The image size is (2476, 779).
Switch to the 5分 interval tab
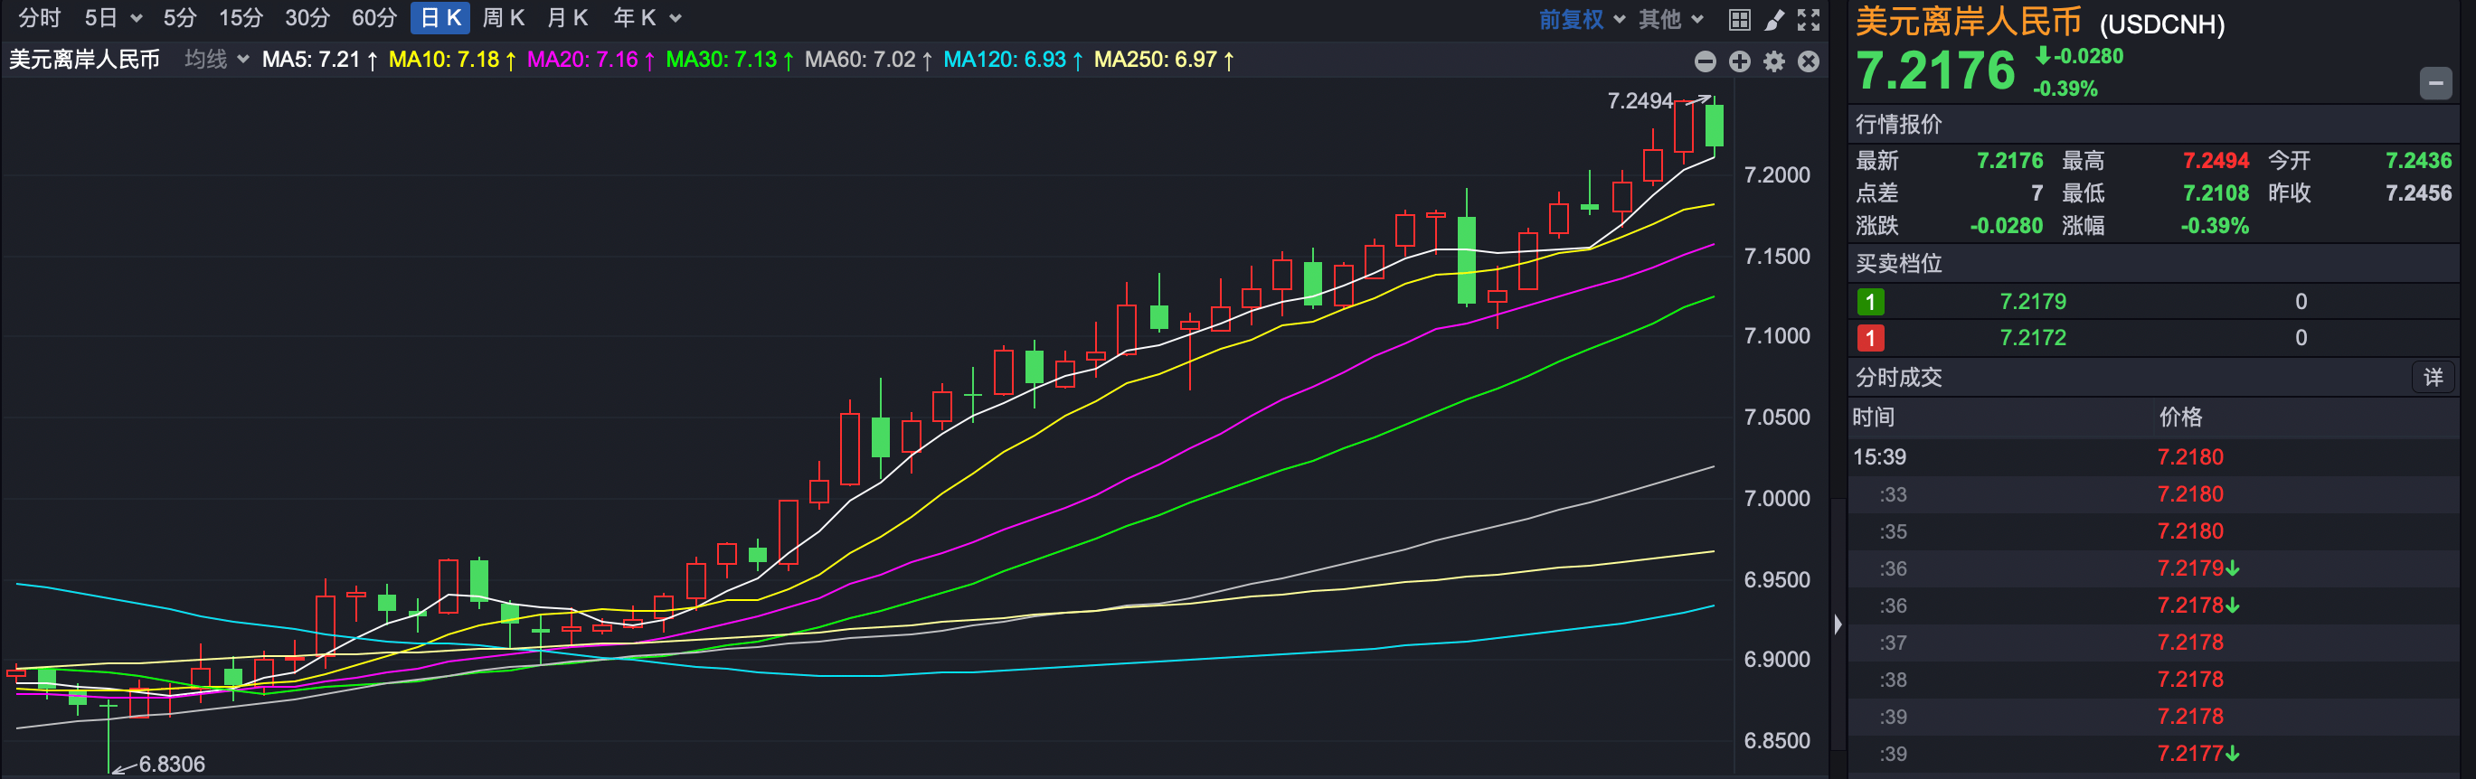click(180, 18)
